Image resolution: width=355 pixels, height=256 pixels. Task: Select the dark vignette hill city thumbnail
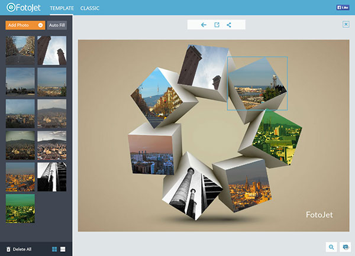(x=20, y=145)
